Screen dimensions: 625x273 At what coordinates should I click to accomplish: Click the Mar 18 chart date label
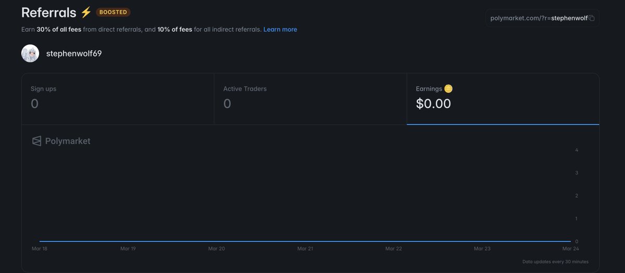coord(40,249)
